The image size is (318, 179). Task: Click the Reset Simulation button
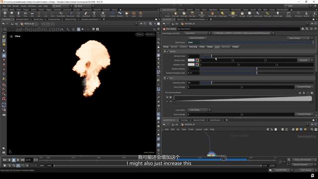click(x=197, y=38)
